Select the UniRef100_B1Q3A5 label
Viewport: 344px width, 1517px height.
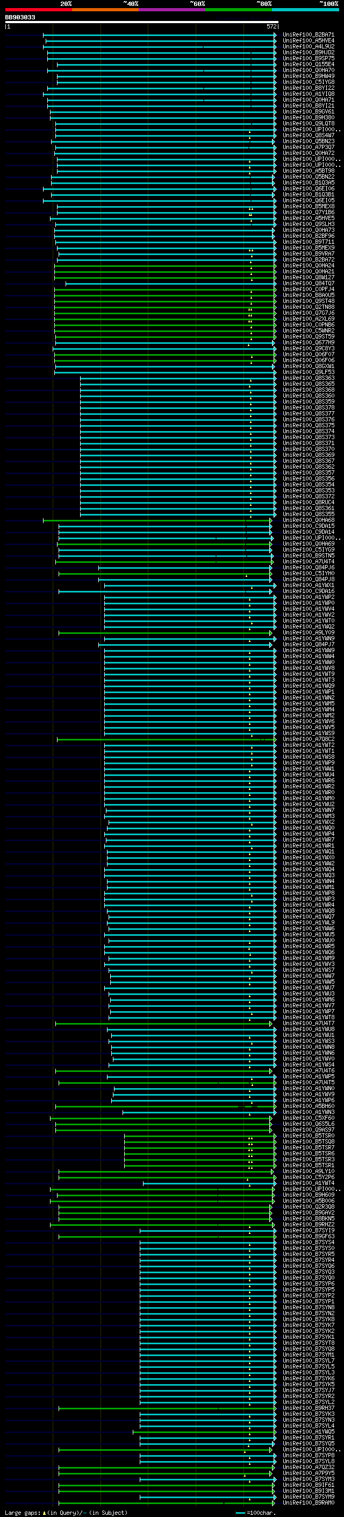[309, 182]
